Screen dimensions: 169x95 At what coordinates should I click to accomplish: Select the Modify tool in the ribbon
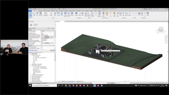pyautogui.click(x=30, y=14)
